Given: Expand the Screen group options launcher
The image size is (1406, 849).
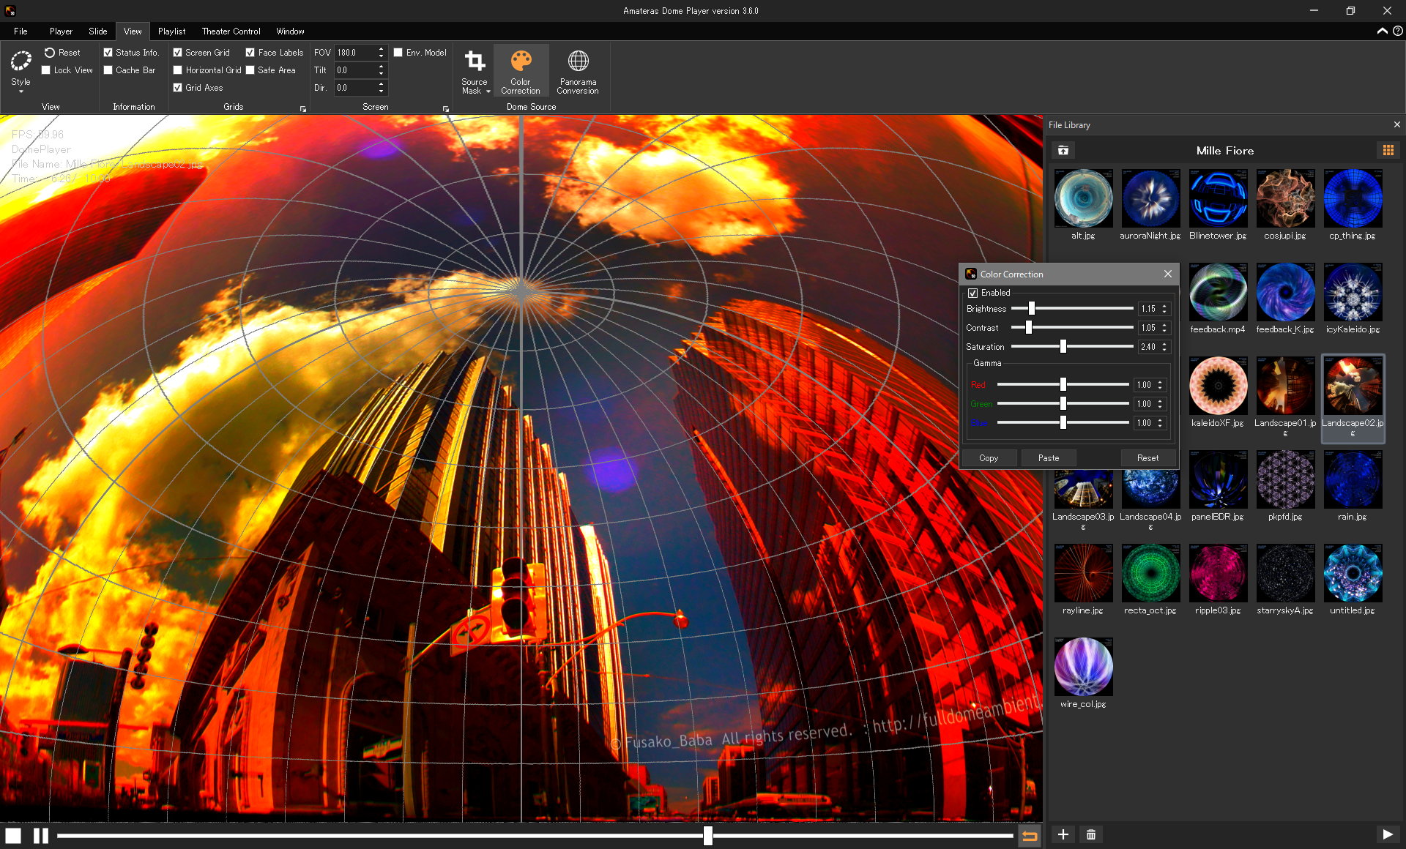Looking at the screenshot, I should point(446,109).
